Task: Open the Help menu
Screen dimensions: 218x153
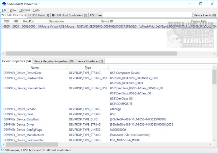Action: pos(36,10)
